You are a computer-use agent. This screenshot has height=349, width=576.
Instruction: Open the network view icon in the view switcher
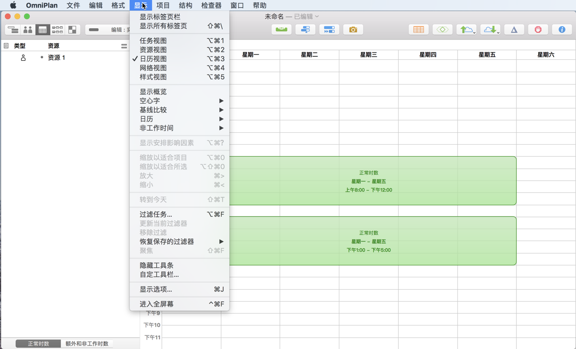tap(57, 29)
